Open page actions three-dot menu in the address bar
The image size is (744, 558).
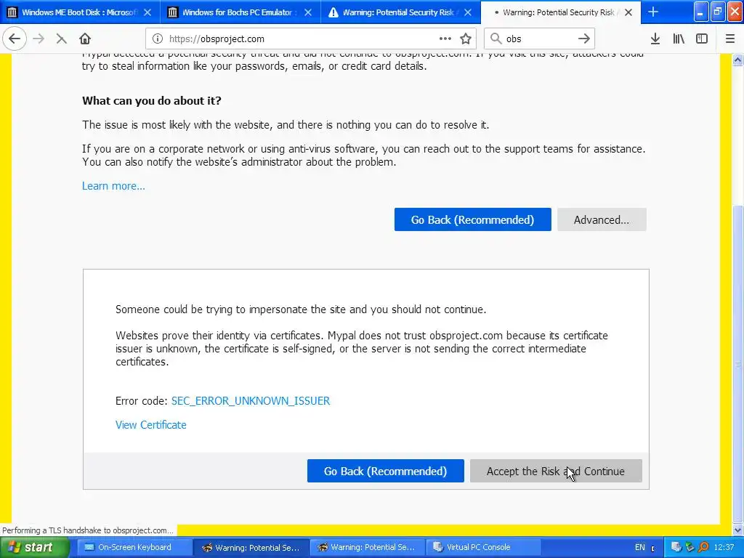[x=445, y=39]
